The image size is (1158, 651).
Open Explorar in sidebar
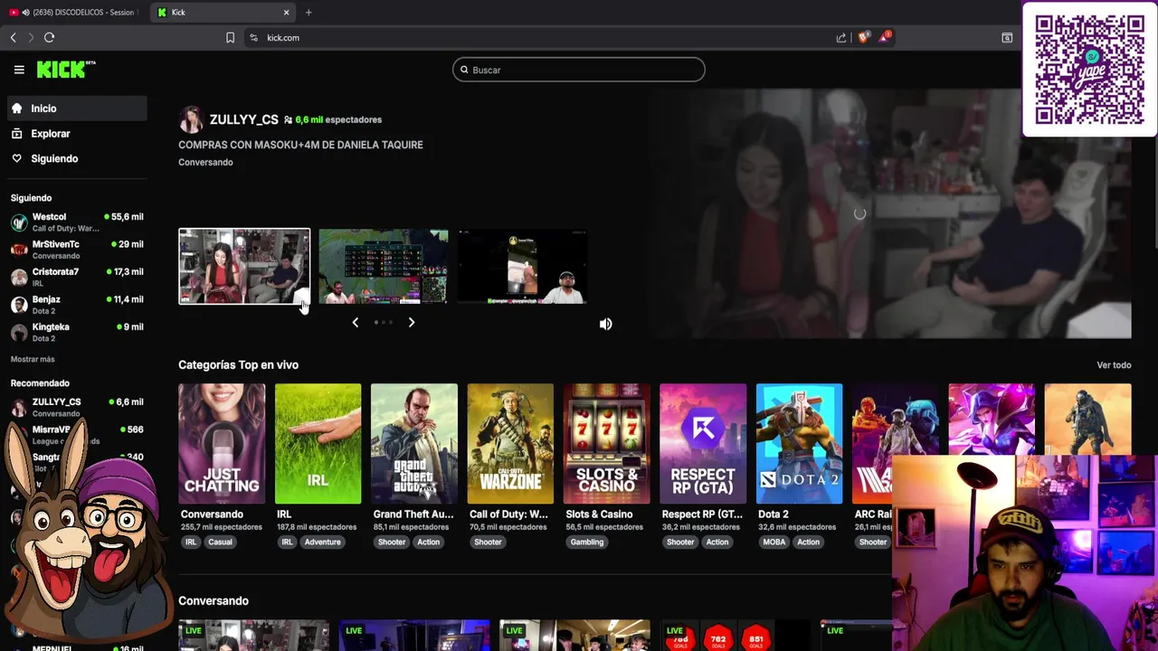coord(77,134)
